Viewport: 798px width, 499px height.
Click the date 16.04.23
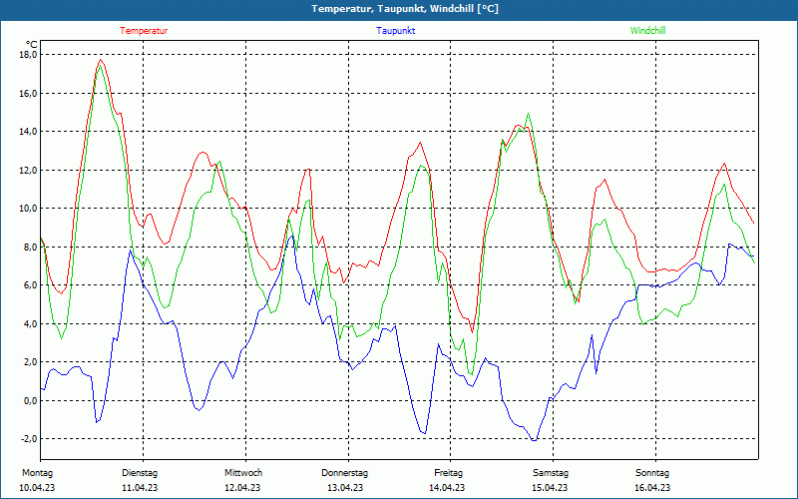[x=652, y=488]
